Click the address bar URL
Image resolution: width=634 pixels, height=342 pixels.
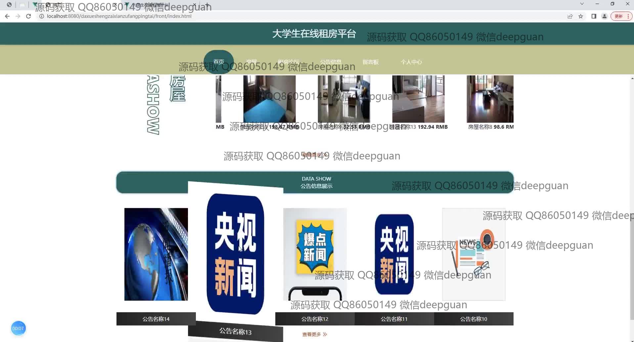point(119,16)
